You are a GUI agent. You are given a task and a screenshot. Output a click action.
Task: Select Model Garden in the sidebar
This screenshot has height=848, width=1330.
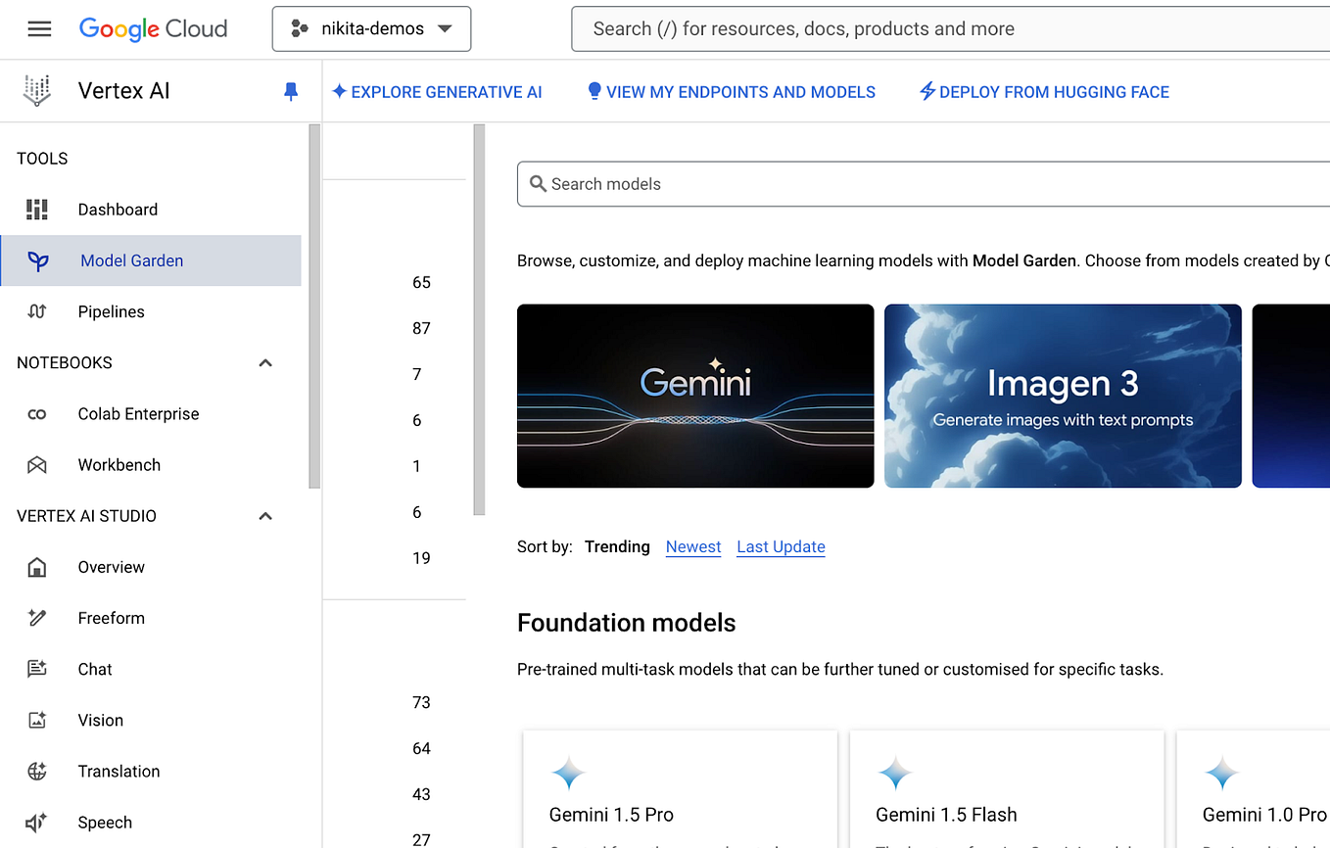click(131, 260)
